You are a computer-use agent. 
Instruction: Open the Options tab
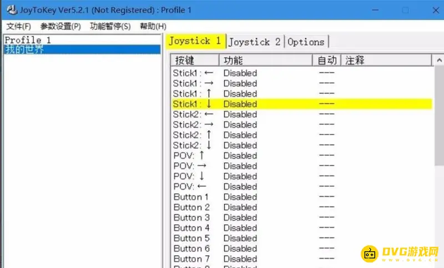tap(306, 42)
